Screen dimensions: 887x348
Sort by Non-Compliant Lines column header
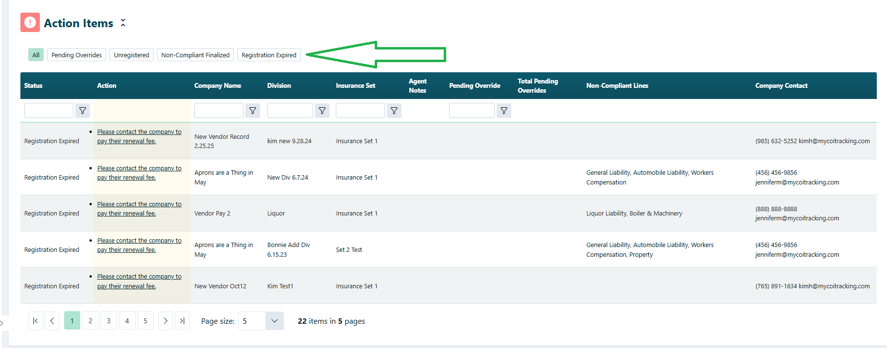[617, 85]
